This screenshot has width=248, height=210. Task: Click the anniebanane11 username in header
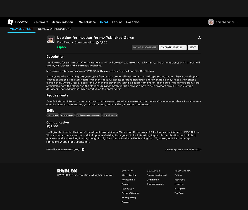(x=225, y=22)
